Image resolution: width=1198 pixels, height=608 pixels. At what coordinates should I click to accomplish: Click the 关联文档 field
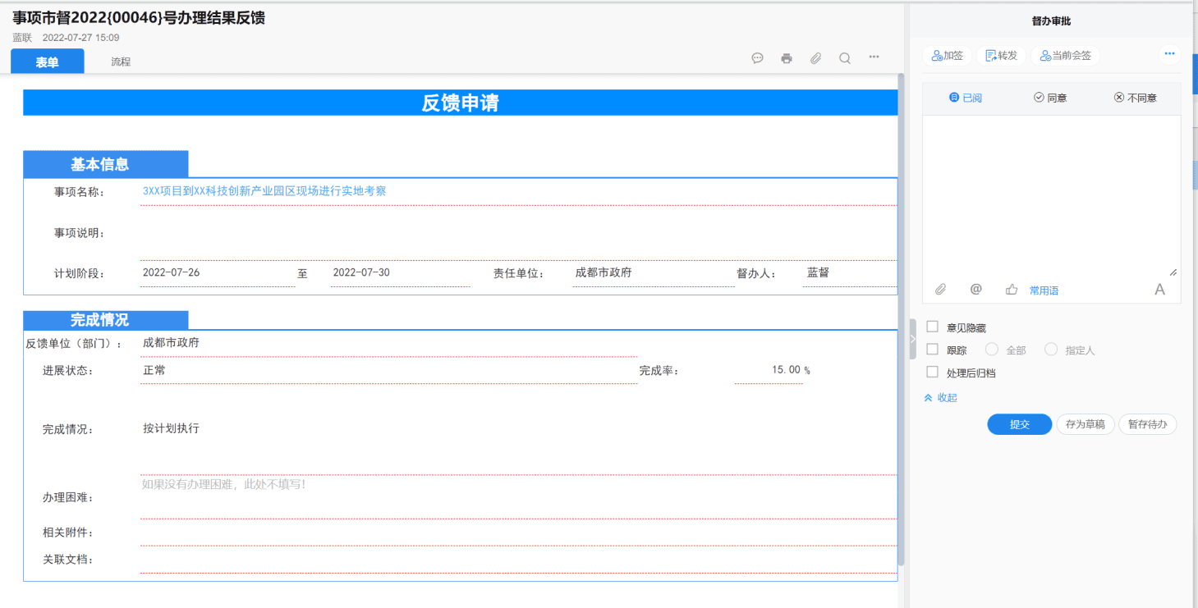[519, 560]
